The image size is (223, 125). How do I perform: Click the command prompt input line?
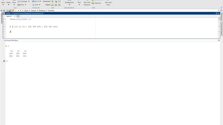(112, 61)
